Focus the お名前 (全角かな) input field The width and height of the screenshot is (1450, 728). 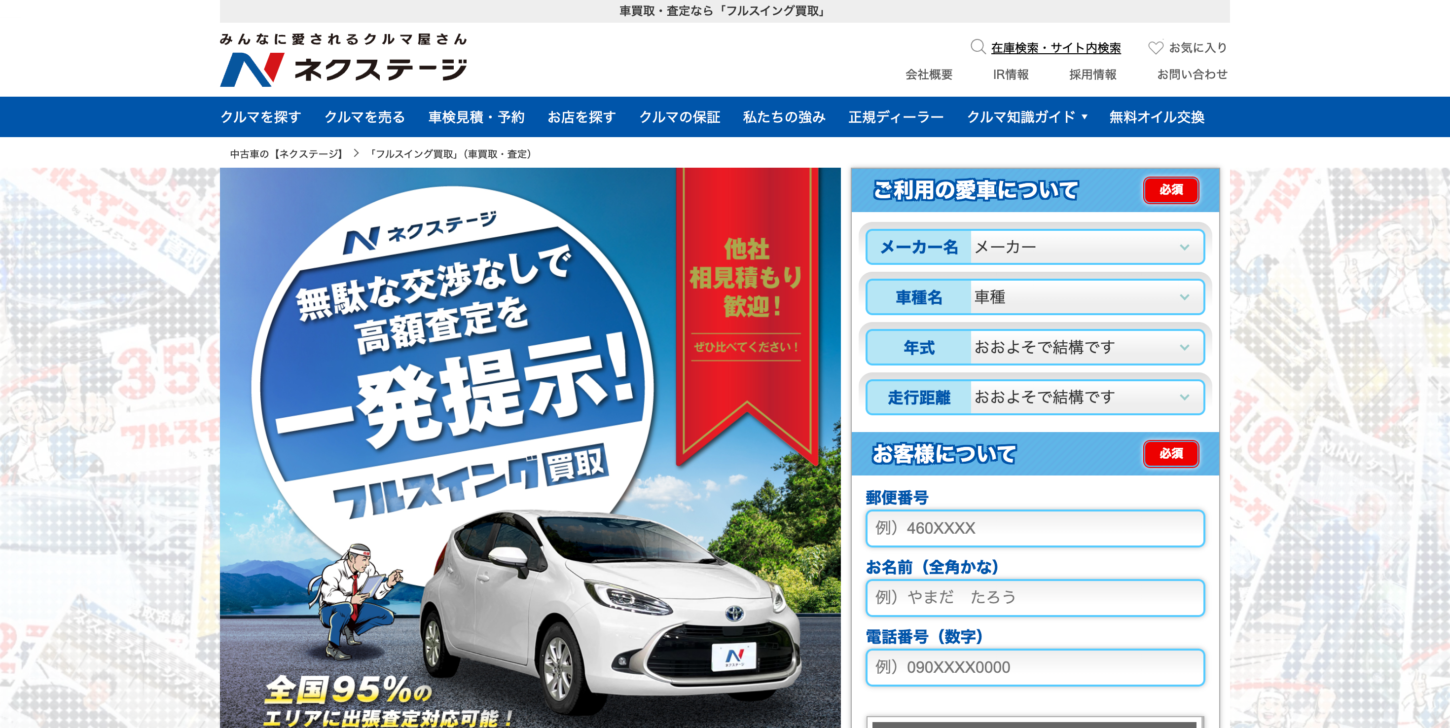(1035, 597)
